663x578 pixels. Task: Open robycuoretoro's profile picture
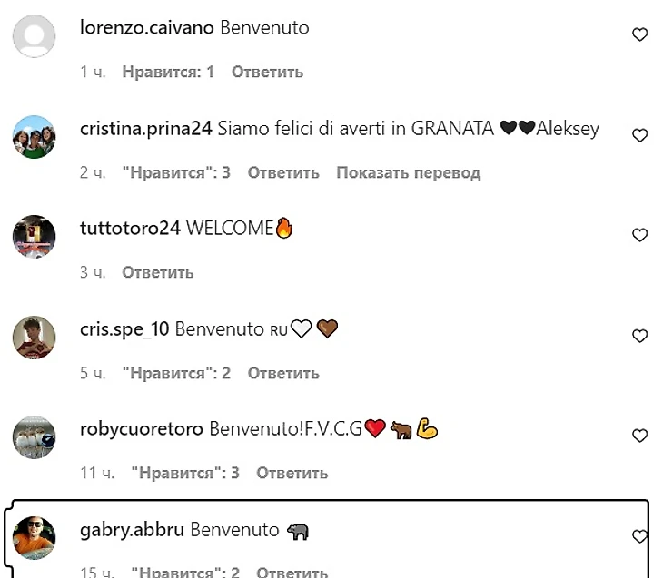tap(35, 436)
